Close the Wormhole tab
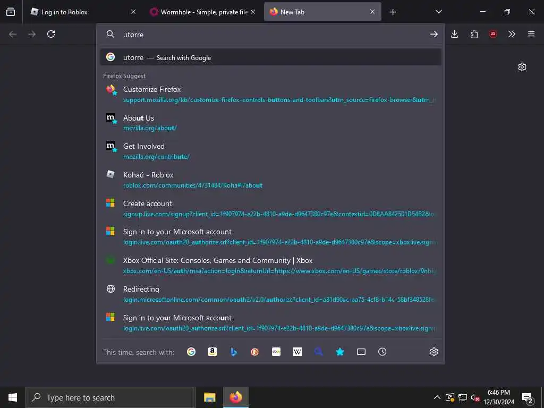The height and width of the screenshot is (408, 544). coord(253,12)
